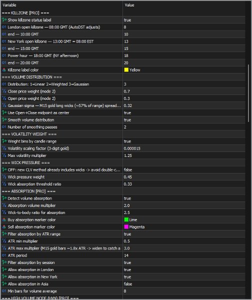
Task: Toggle the Filter absorption by ATR range value
Action: [127, 234]
